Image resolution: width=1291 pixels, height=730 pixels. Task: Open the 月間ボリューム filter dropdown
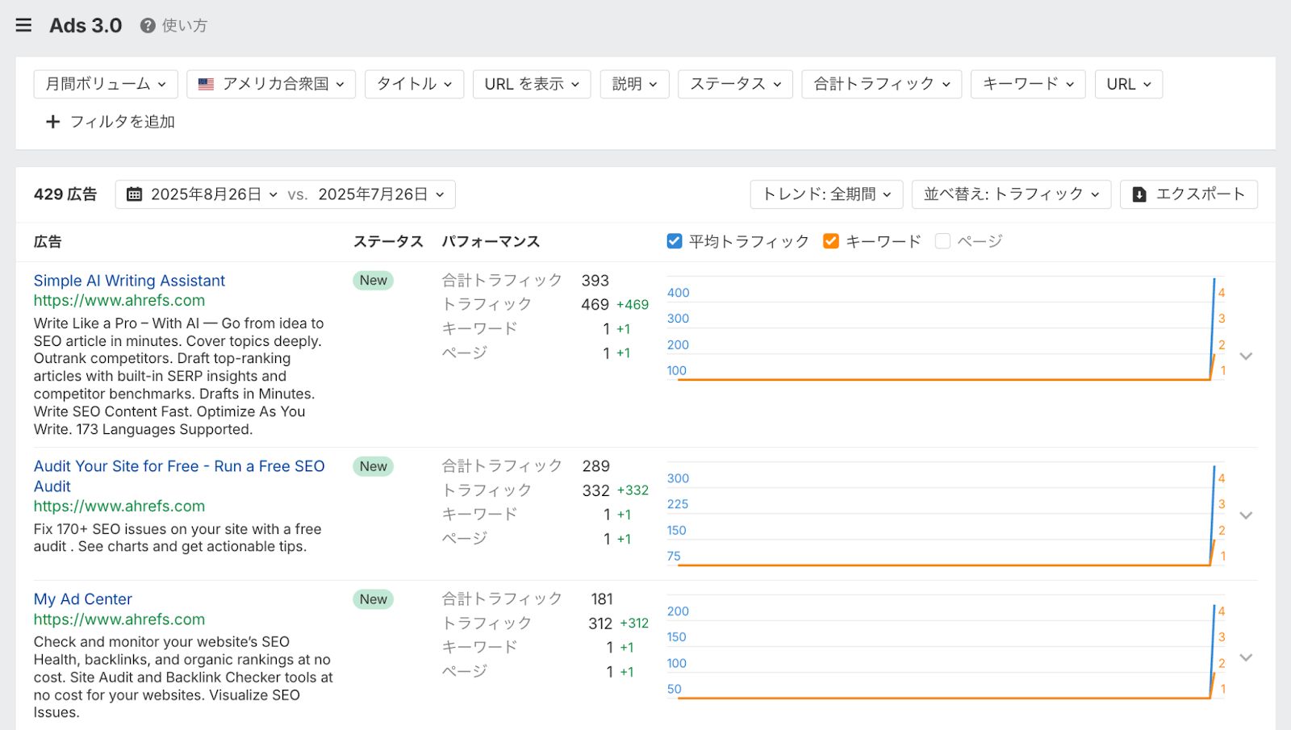[105, 84]
